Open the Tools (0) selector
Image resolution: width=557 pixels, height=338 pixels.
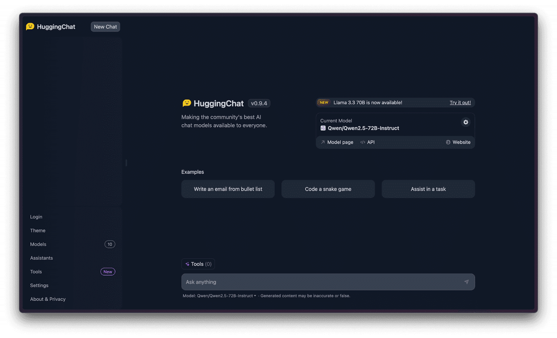tap(198, 264)
